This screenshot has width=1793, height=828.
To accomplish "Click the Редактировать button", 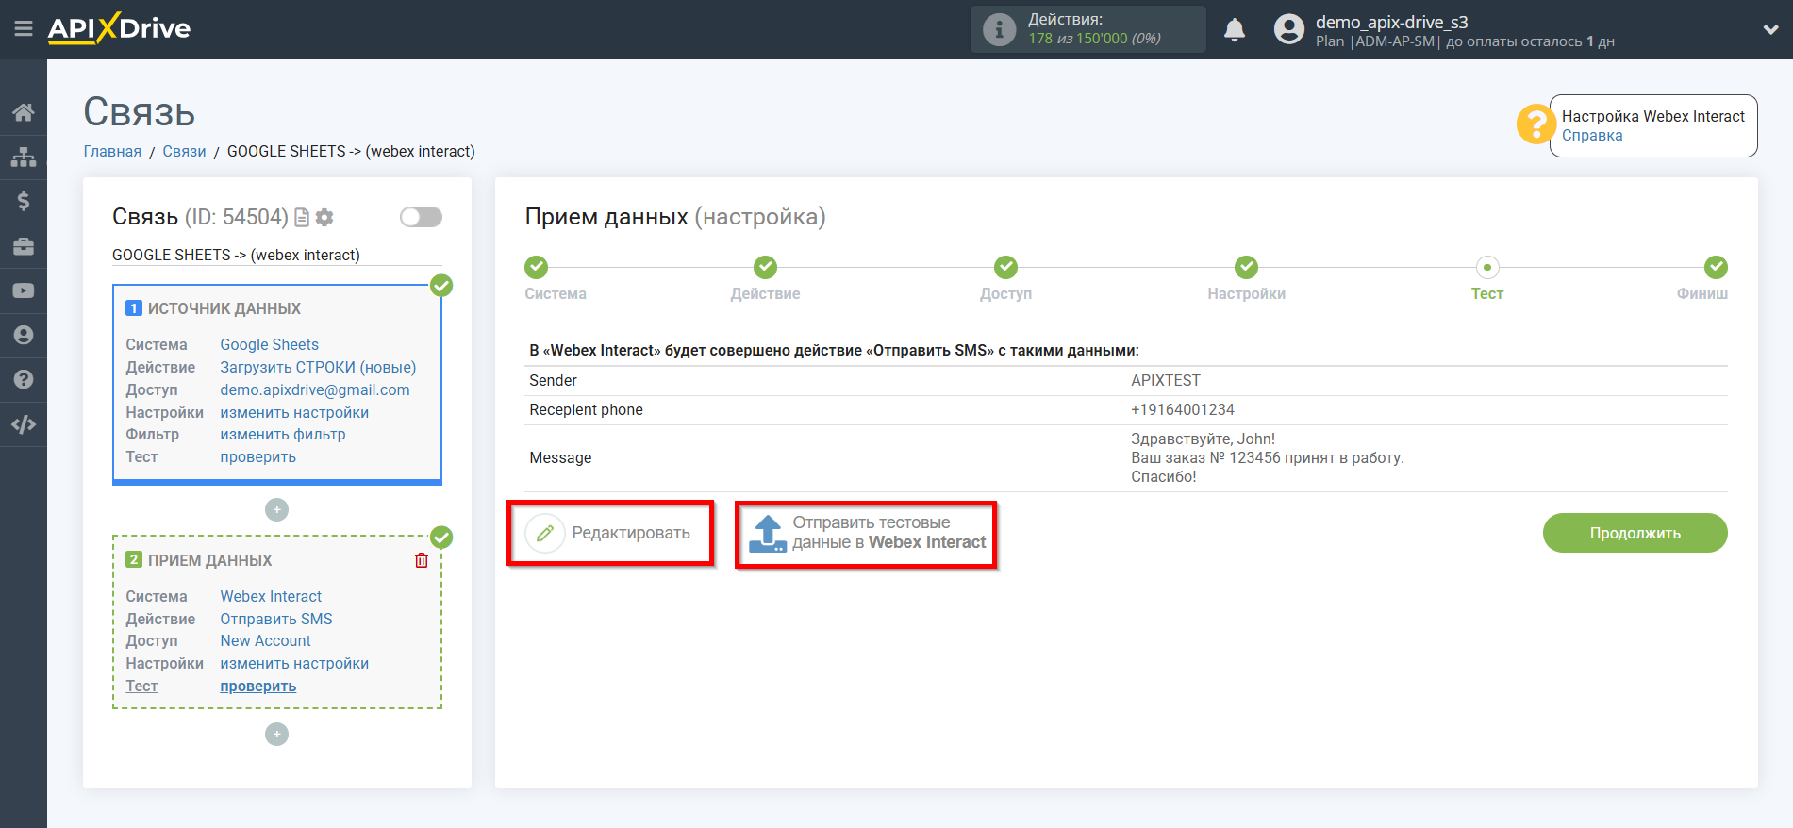I will (610, 534).
